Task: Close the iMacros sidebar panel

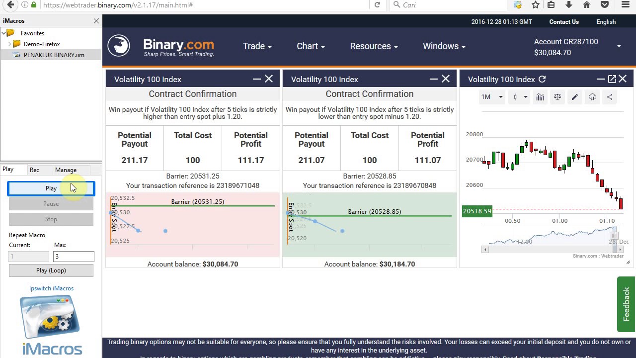Action: point(96,21)
